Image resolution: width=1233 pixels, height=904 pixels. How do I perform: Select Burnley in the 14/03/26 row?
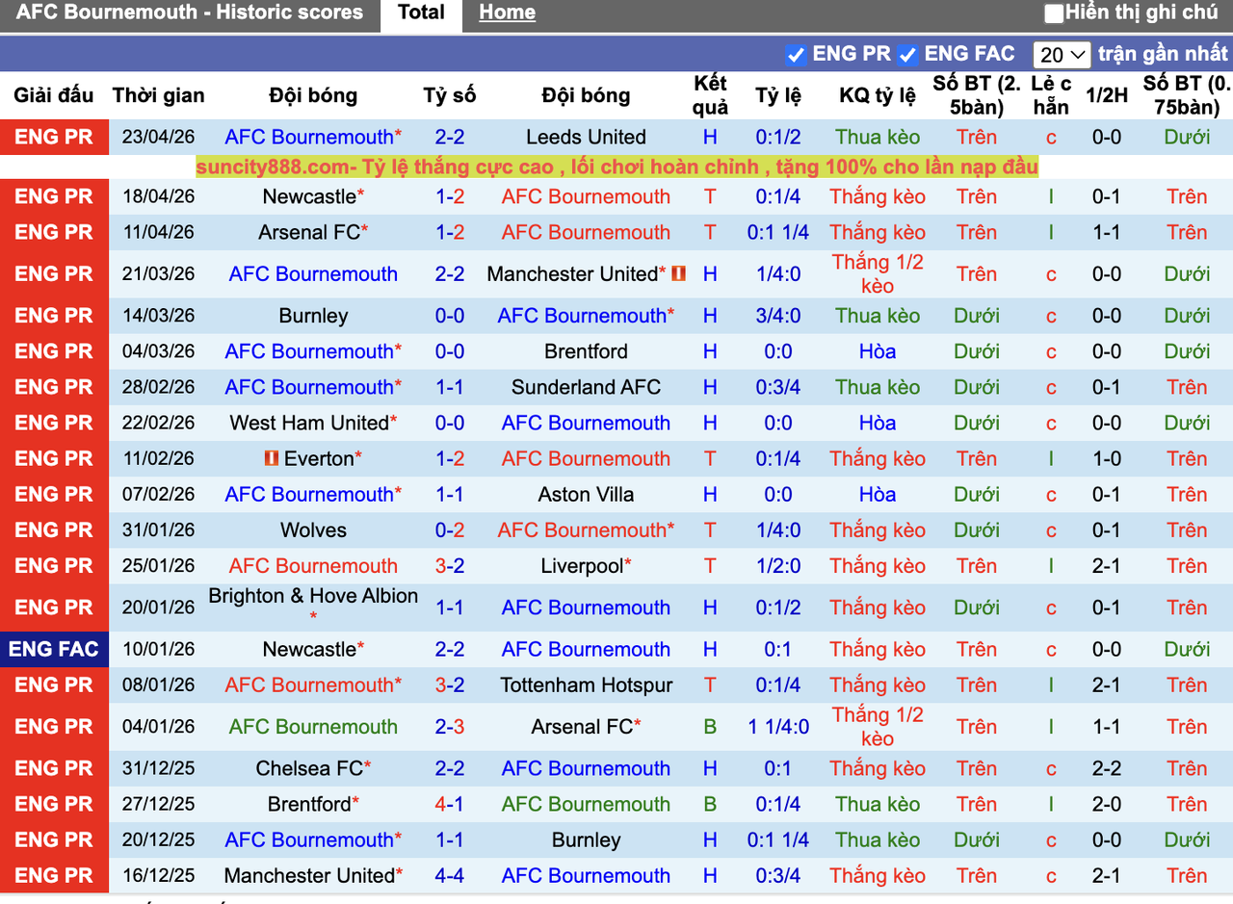click(x=313, y=316)
